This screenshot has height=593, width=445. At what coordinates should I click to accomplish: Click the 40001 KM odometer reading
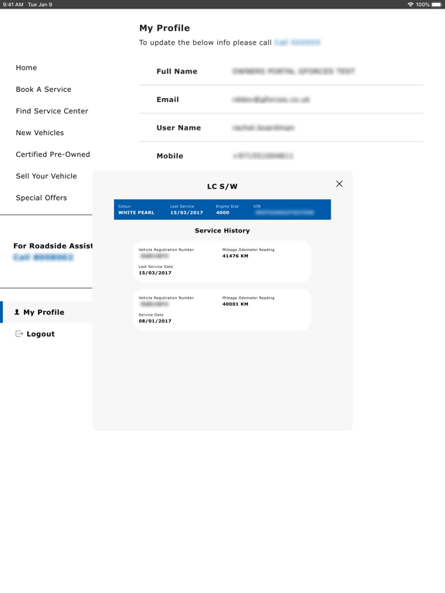236,304
